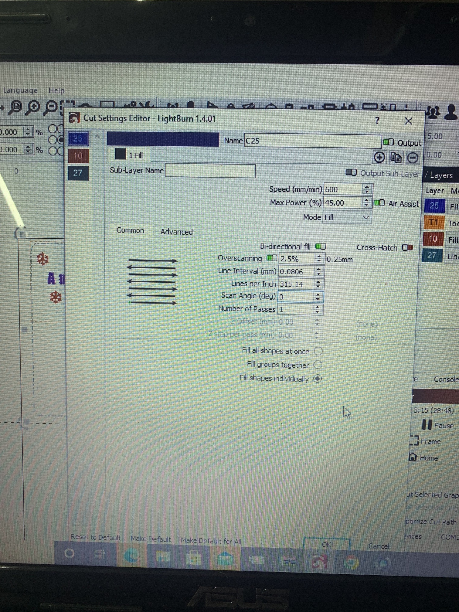Select layer 10 swatch in dialog list
The height and width of the screenshot is (612, 459).
click(x=78, y=156)
